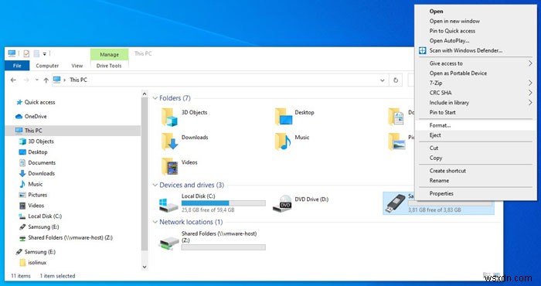541x286 pixels.
Task: Select the 3D Objects folder icon
Action: coord(169,117)
